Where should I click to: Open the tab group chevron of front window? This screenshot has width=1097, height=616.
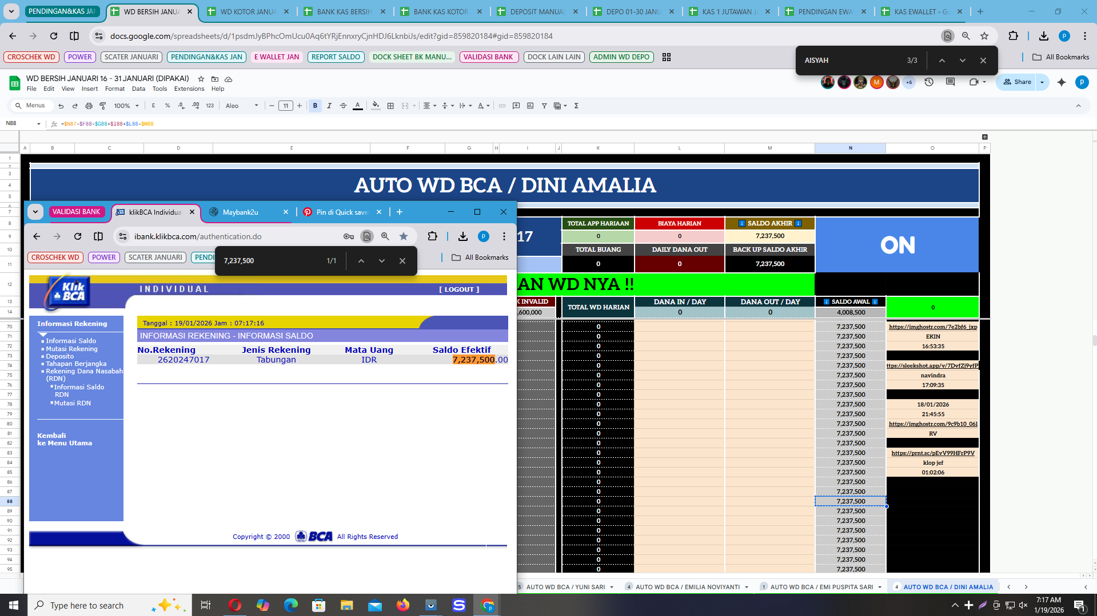click(35, 212)
